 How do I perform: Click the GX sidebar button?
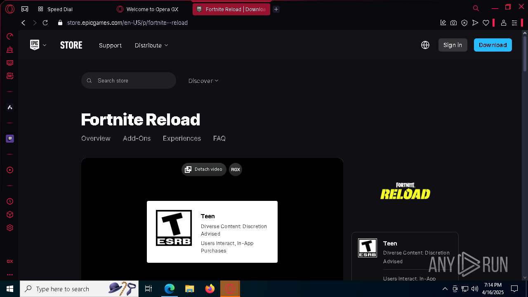pyautogui.click(x=10, y=261)
